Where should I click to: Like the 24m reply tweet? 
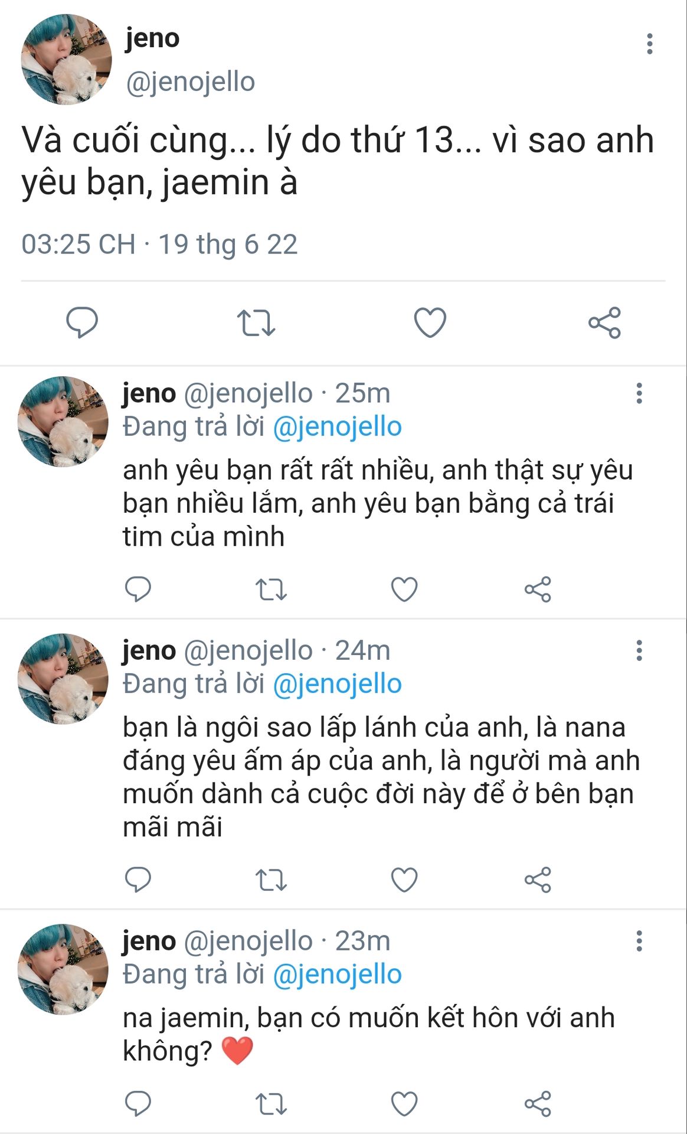tap(404, 880)
